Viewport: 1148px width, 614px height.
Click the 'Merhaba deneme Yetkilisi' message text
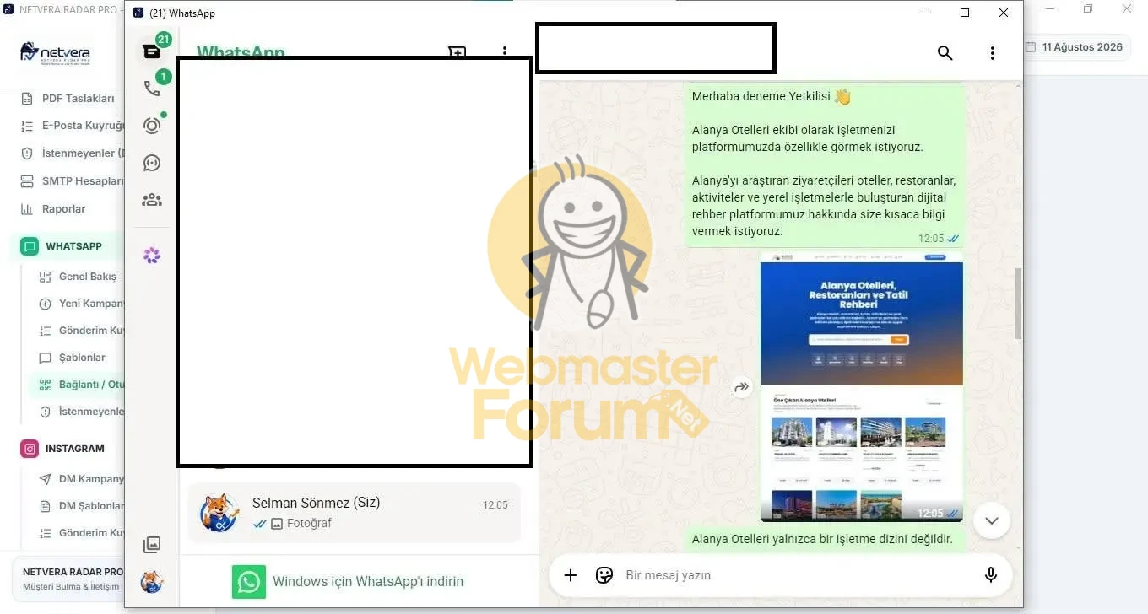point(761,97)
